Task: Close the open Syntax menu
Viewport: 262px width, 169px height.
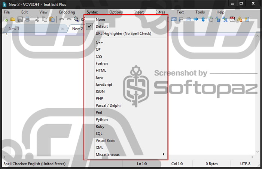Action: click(x=96, y=12)
